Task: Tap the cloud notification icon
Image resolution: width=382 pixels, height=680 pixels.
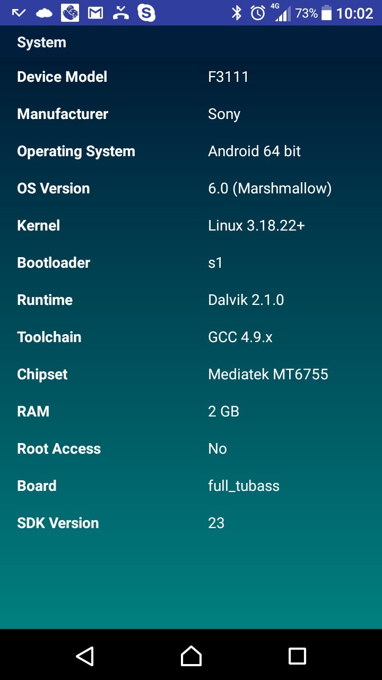Action: [x=44, y=13]
